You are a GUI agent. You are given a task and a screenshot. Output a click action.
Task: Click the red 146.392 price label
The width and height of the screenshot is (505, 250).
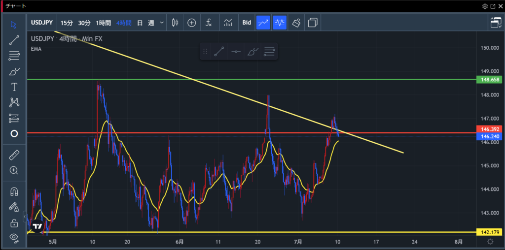(489, 129)
